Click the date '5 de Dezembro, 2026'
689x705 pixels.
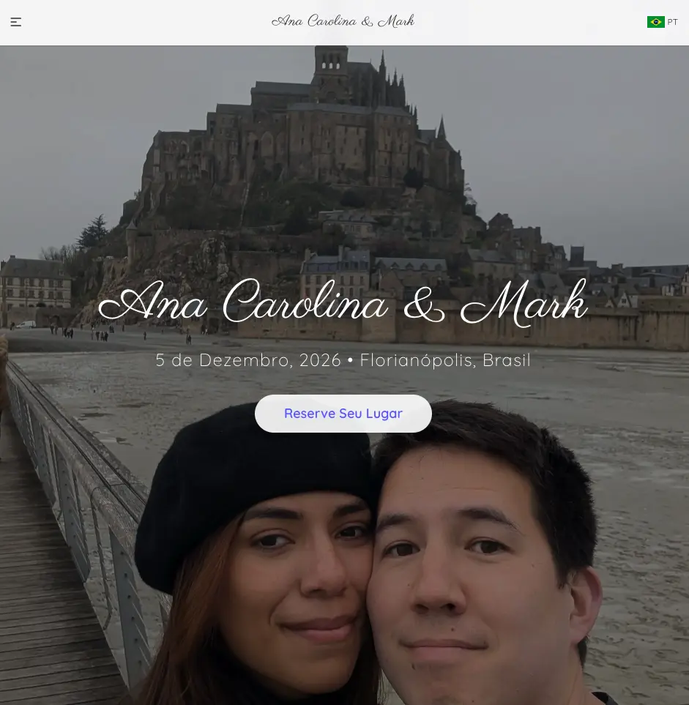(x=248, y=360)
